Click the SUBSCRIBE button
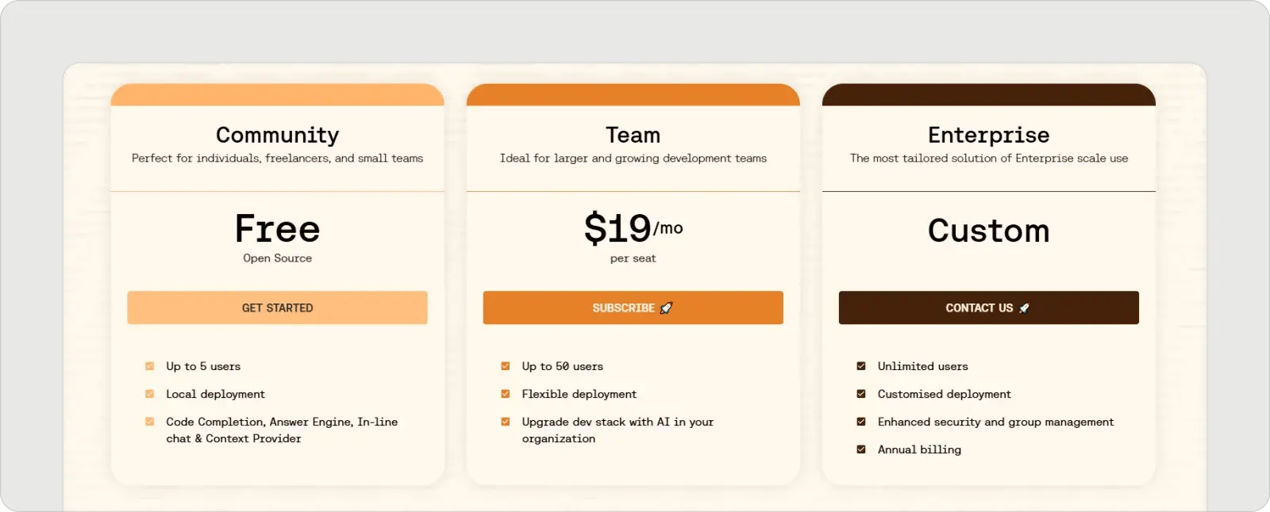 [x=633, y=308]
